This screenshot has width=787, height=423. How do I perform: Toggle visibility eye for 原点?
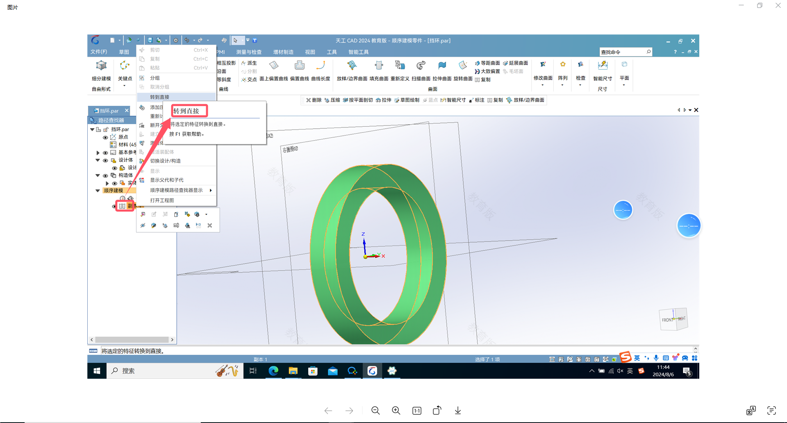(x=105, y=137)
